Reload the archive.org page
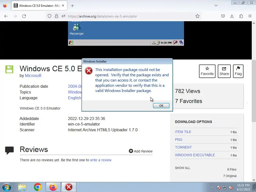 pyautogui.click(x=24, y=16)
